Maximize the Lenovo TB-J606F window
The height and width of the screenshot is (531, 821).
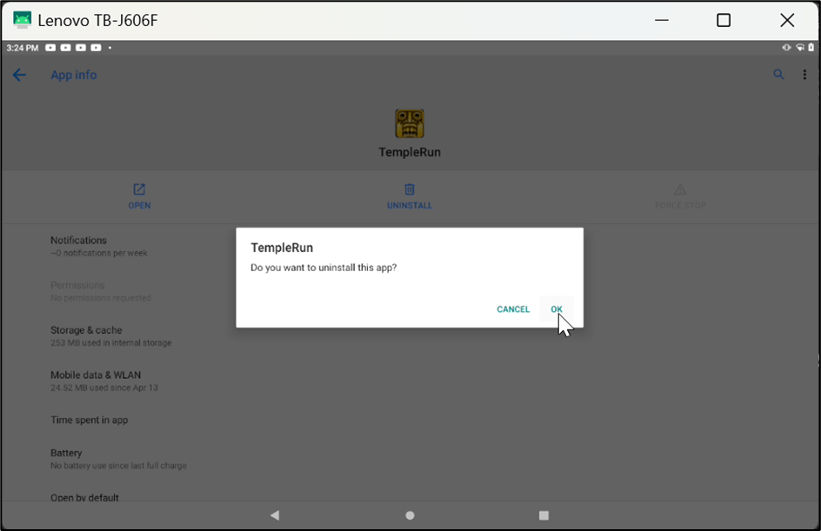coord(724,20)
